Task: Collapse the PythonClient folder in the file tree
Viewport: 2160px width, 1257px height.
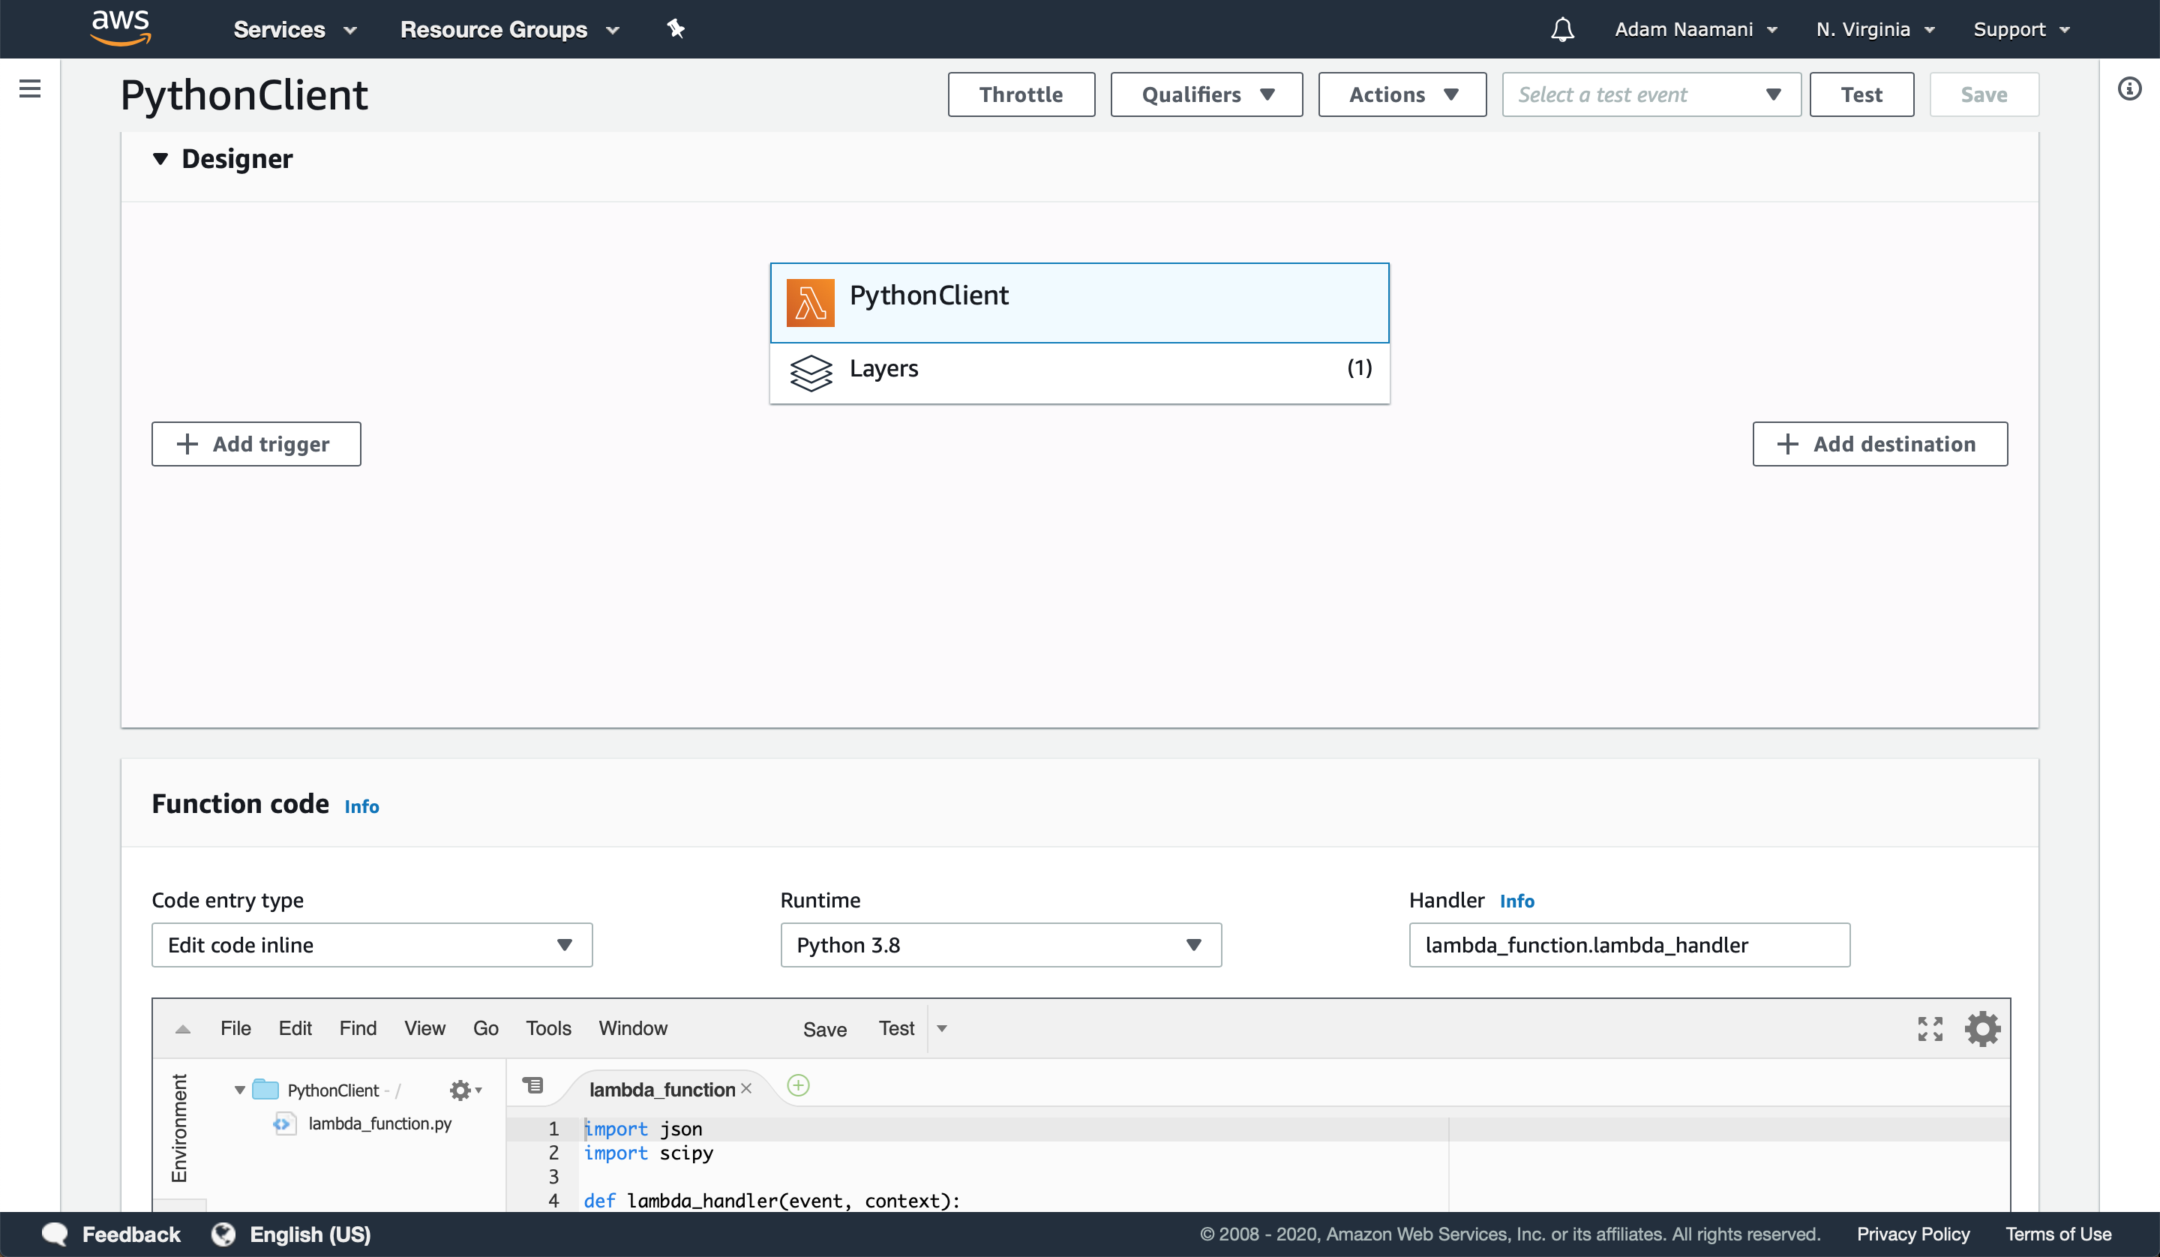Action: (240, 1089)
